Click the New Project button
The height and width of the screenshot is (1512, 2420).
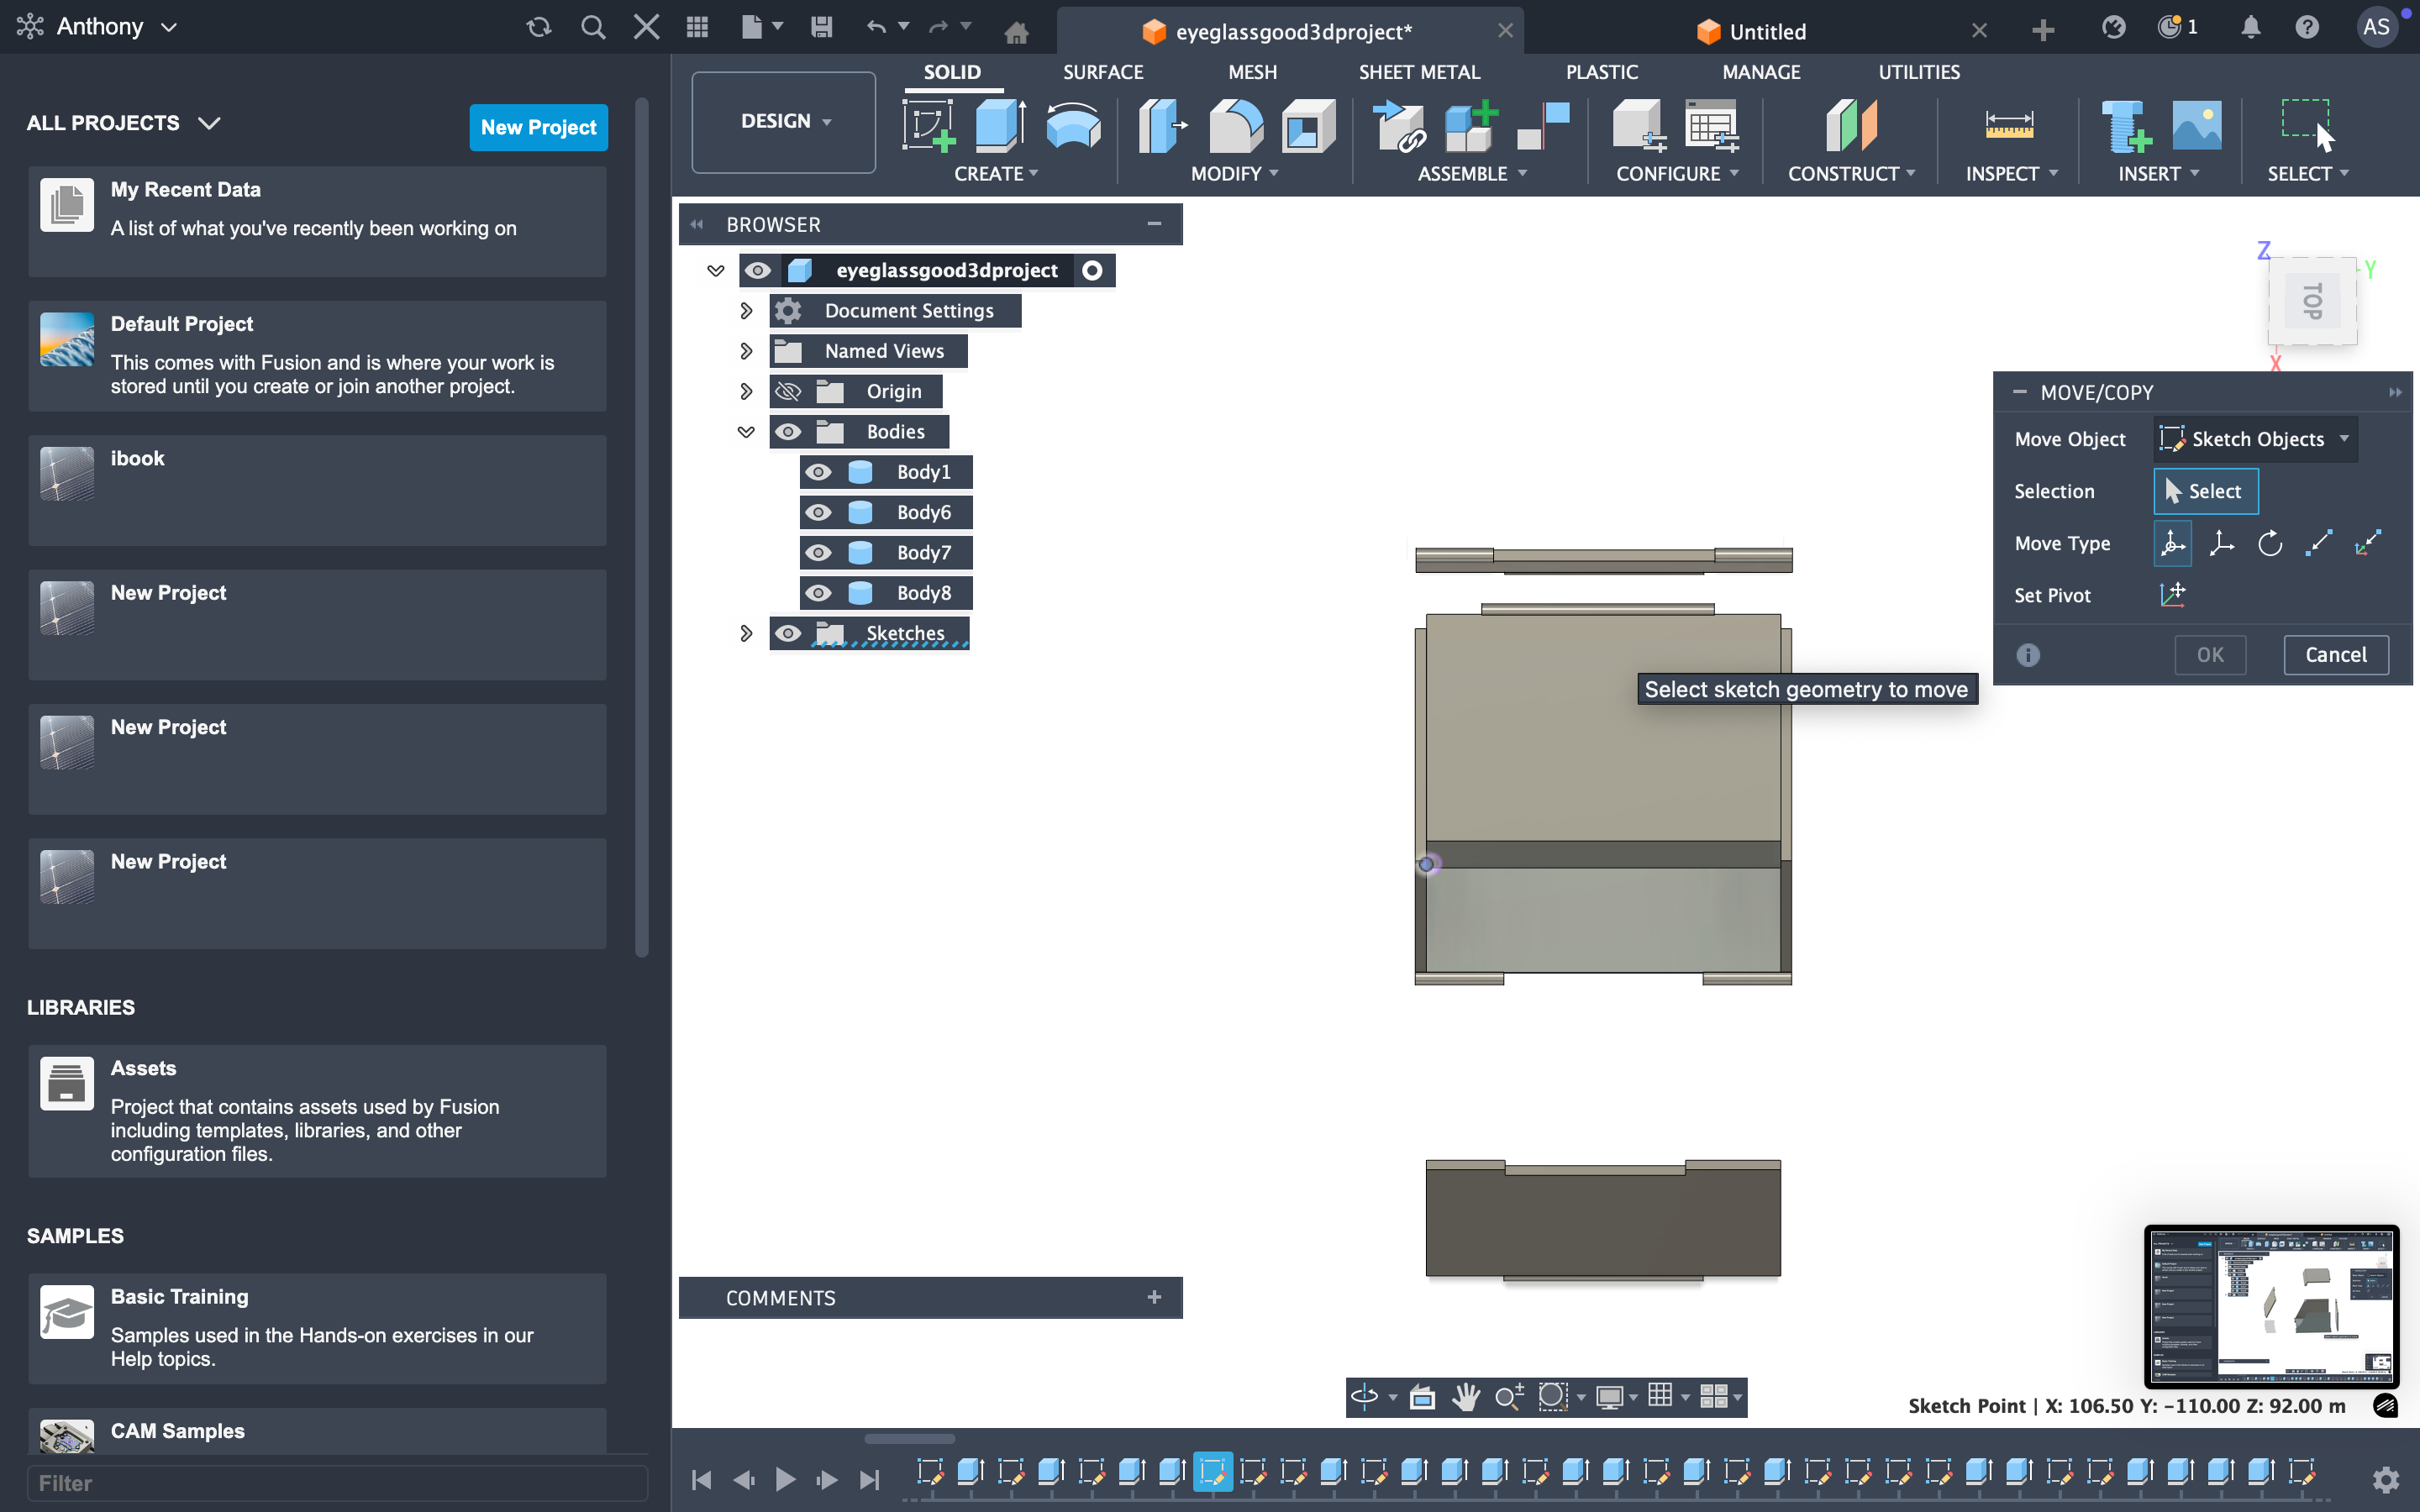click(538, 127)
